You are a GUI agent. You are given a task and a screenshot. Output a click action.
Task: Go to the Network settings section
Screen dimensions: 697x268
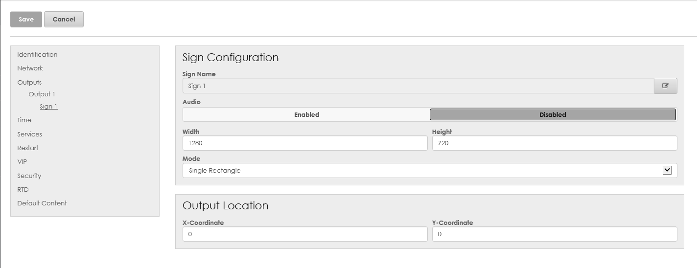pyautogui.click(x=30, y=68)
